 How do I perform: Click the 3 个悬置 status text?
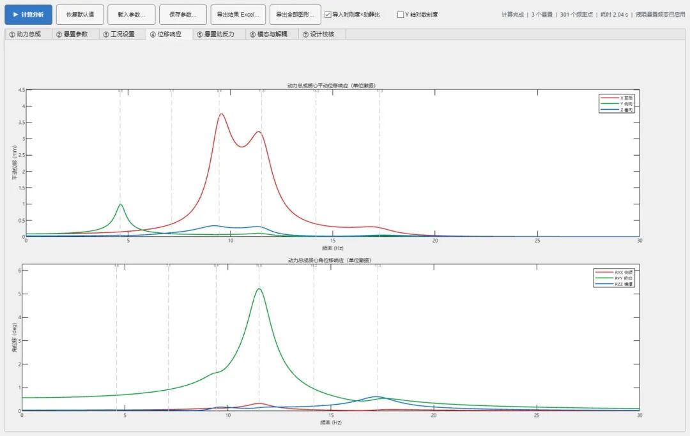tap(542, 15)
